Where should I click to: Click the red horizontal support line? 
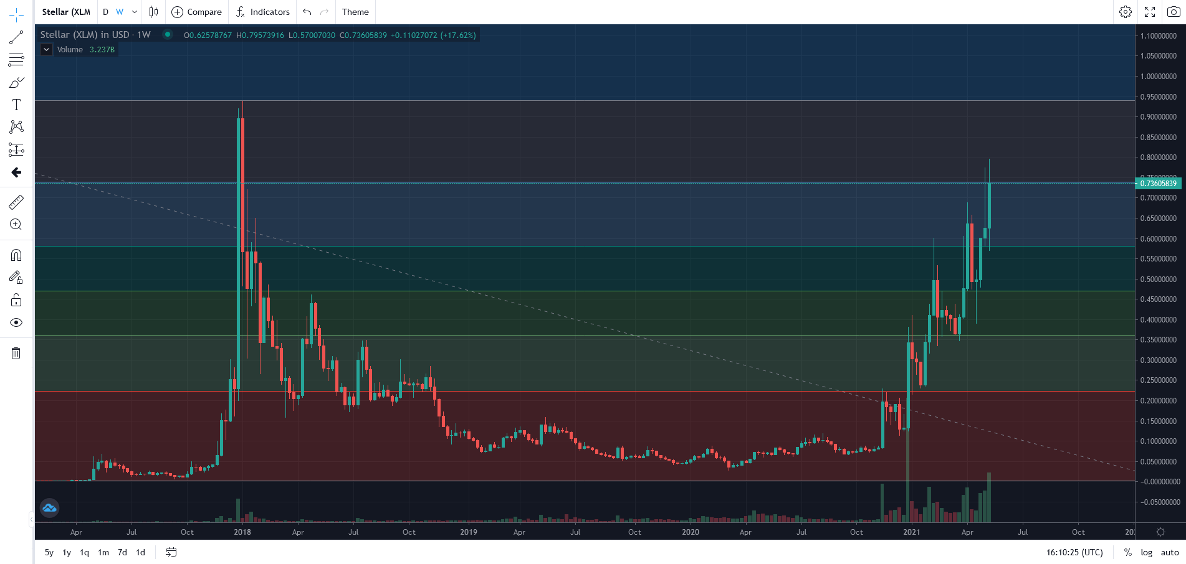coord(585,392)
